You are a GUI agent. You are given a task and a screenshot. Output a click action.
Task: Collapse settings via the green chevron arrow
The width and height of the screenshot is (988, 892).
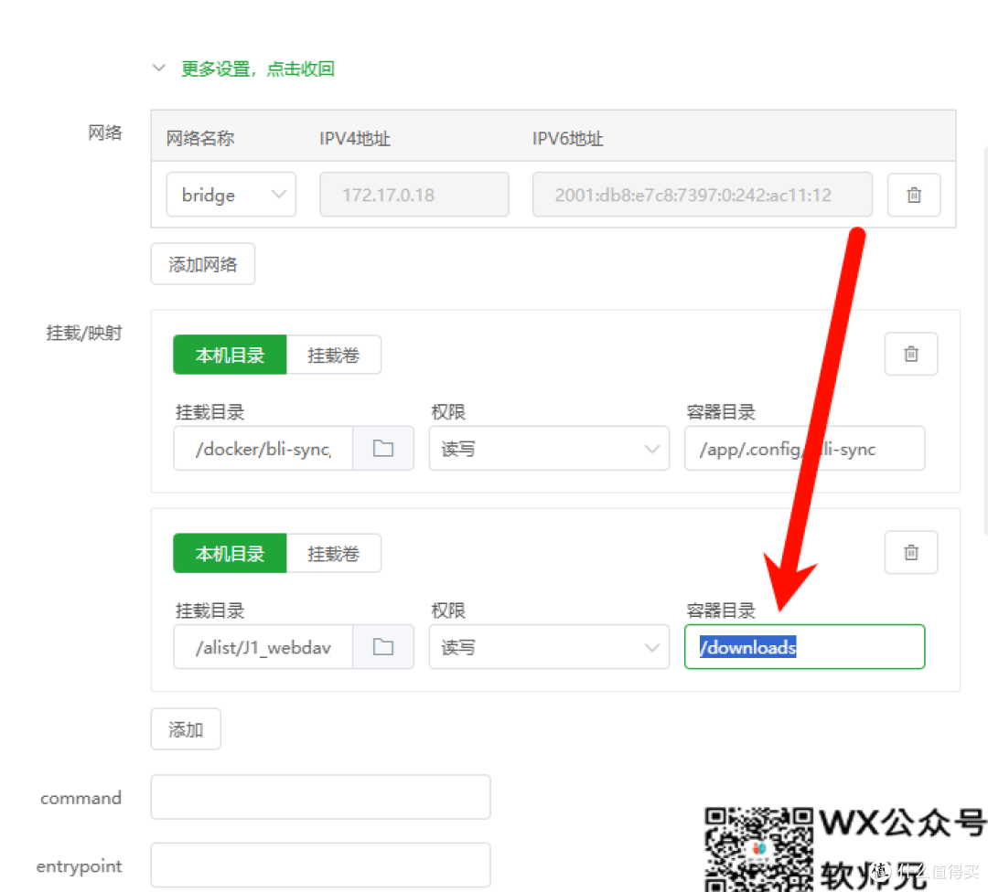(158, 67)
